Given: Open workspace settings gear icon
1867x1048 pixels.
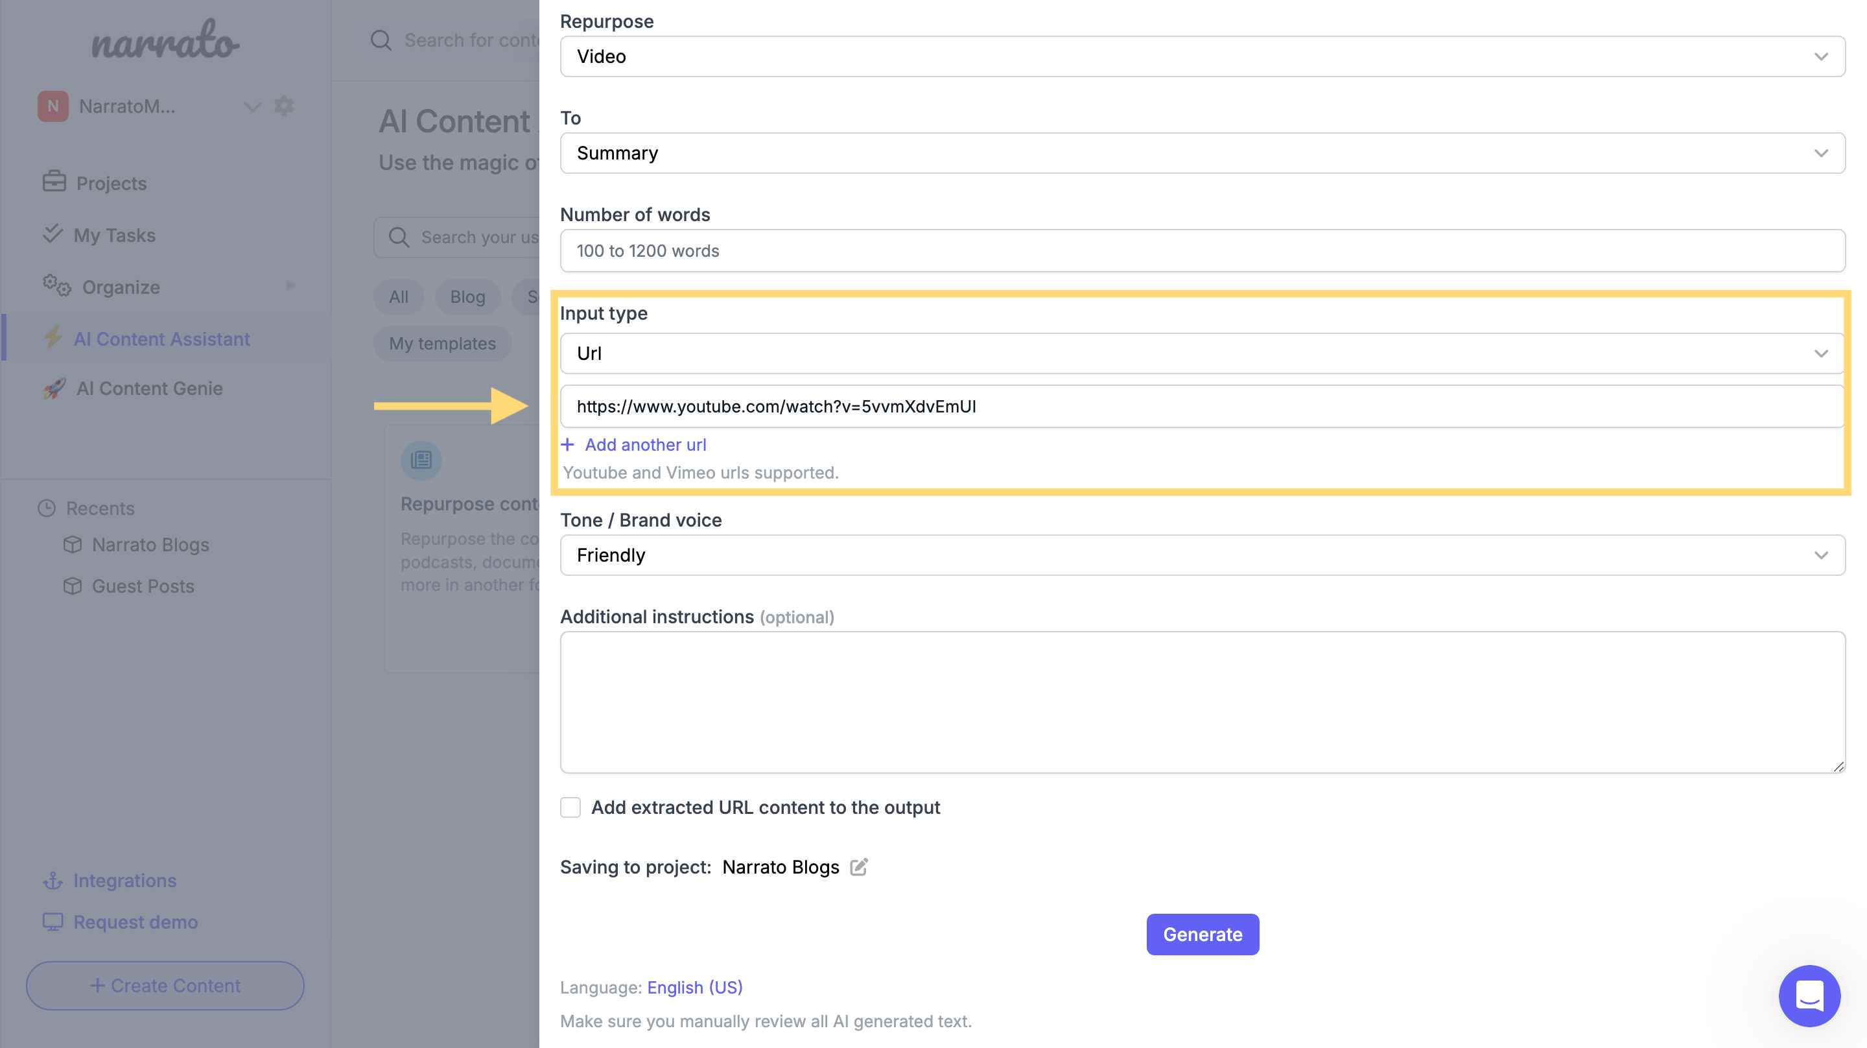Looking at the screenshot, I should coord(284,106).
